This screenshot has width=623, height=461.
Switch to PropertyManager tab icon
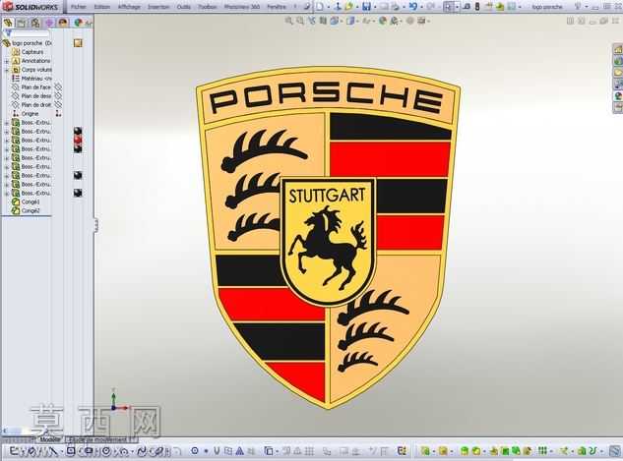21,23
